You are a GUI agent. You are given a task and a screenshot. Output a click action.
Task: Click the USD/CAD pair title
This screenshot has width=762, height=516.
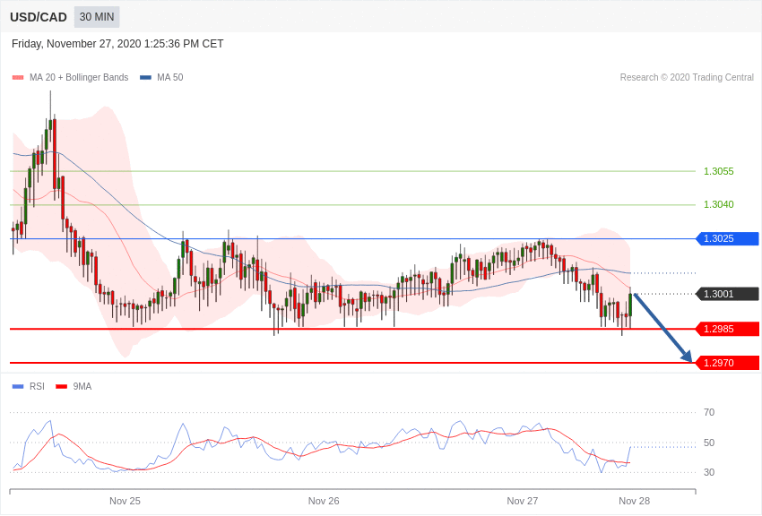click(x=39, y=17)
